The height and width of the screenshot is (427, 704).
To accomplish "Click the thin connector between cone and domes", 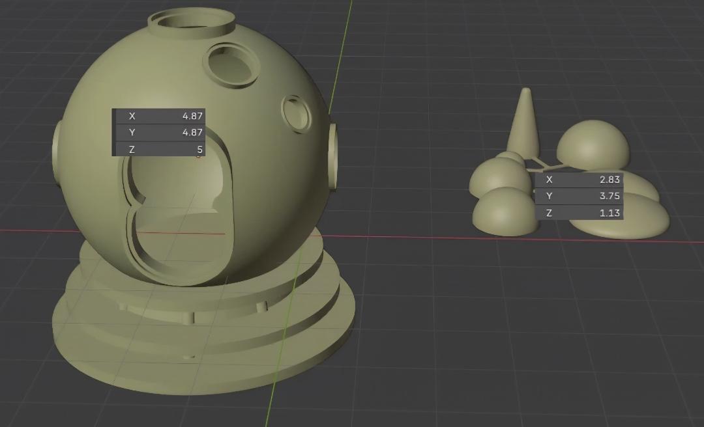I will [x=540, y=160].
